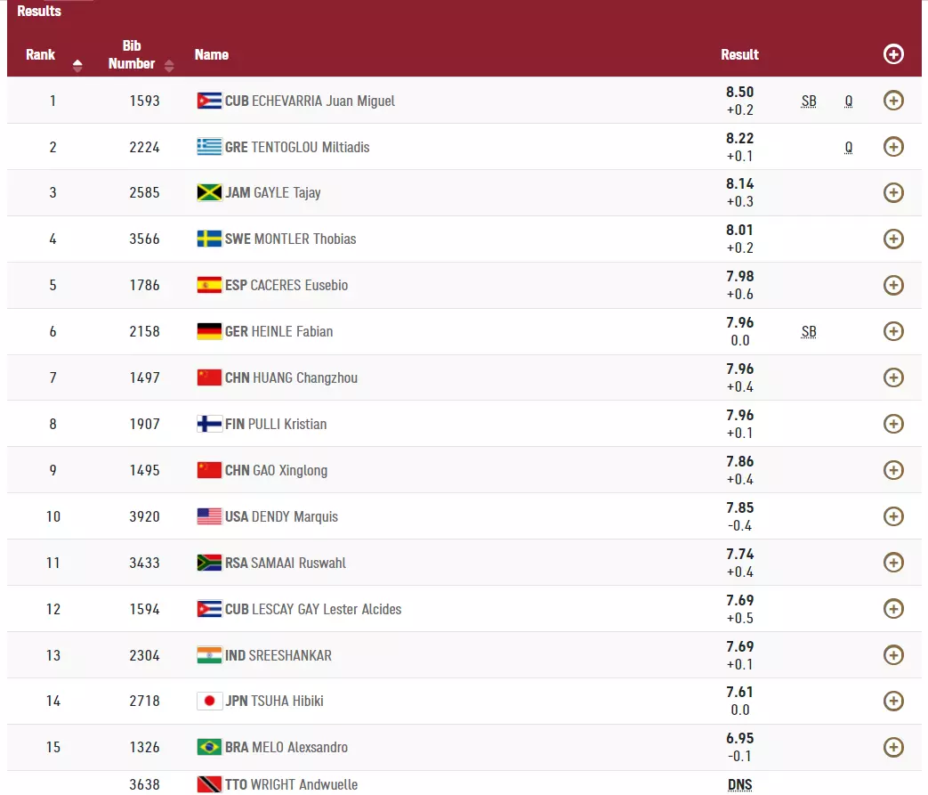Click the Finland flag icon
This screenshot has height=795, width=928.
point(209,424)
